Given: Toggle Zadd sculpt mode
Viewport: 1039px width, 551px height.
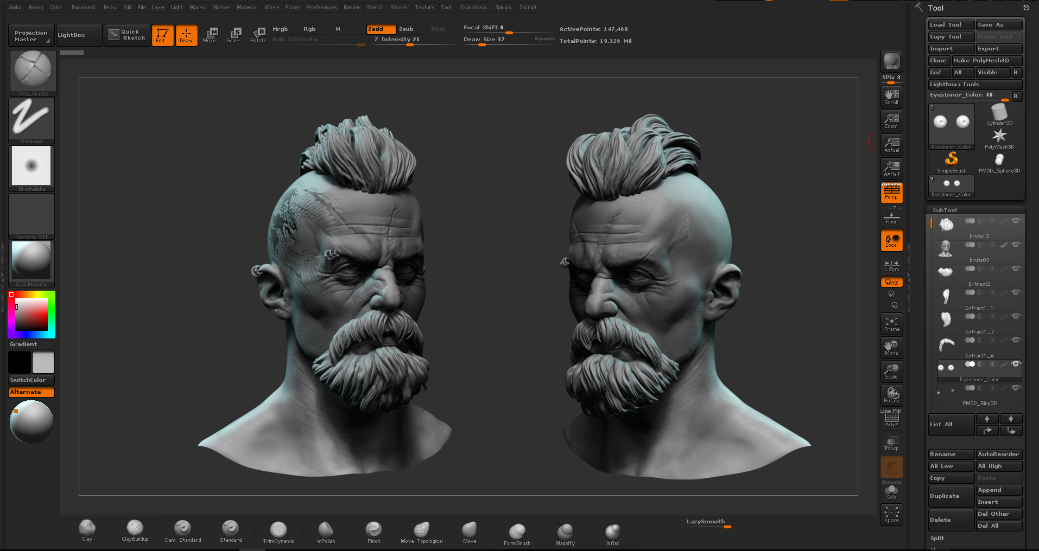Looking at the screenshot, I should (381, 29).
